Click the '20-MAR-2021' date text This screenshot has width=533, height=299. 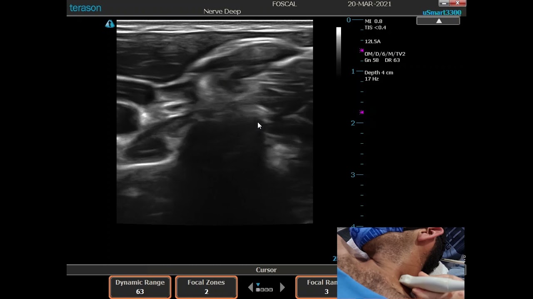[369, 4]
